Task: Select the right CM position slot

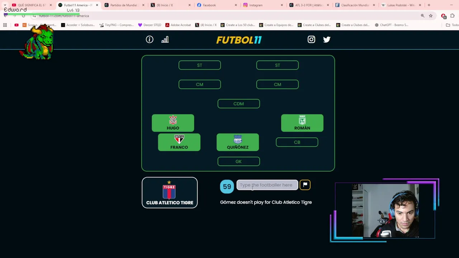Action: [x=278, y=85]
